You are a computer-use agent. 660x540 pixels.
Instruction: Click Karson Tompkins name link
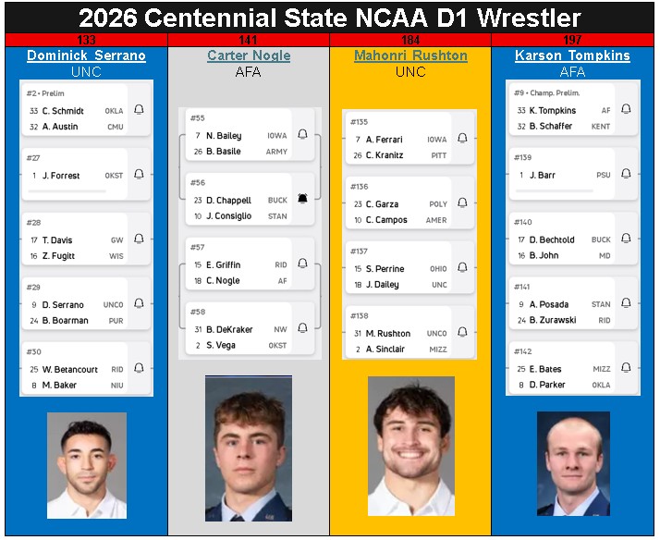click(x=572, y=55)
